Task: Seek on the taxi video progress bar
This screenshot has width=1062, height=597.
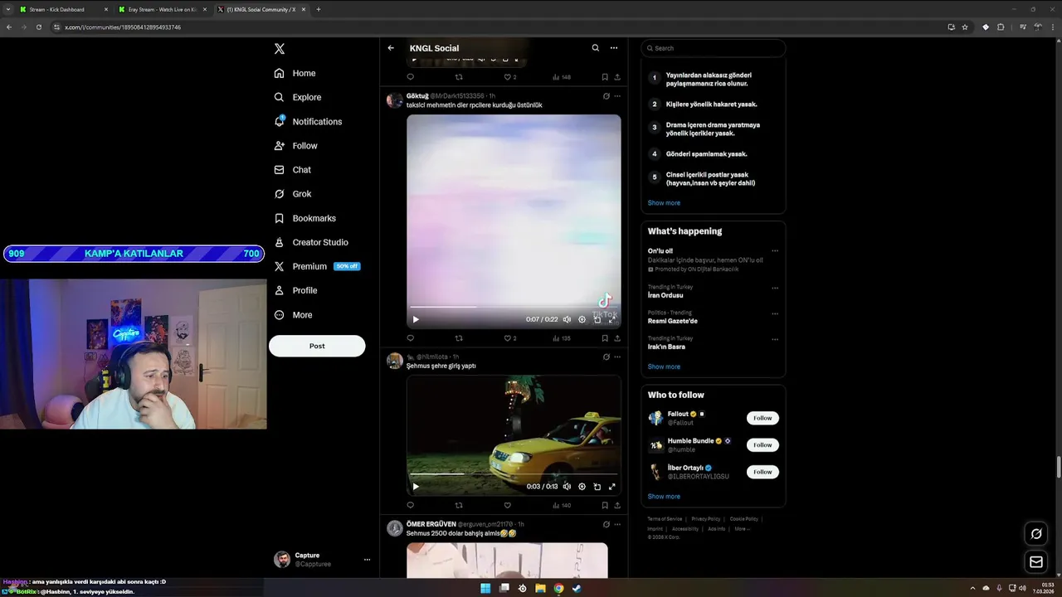Action: point(514,474)
